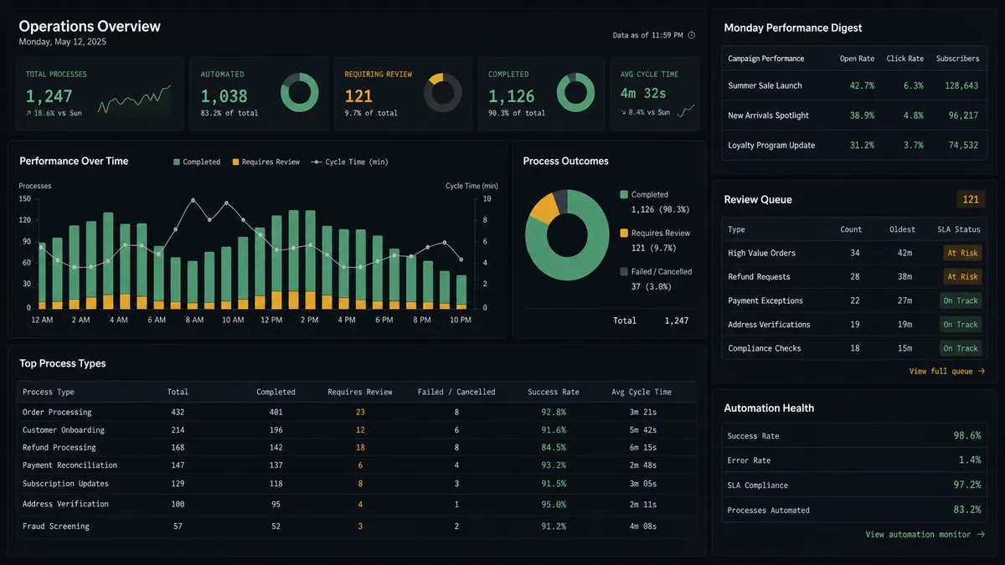Sort campaigns by the Subscribers header
The image size is (1005, 565).
pos(957,59)
